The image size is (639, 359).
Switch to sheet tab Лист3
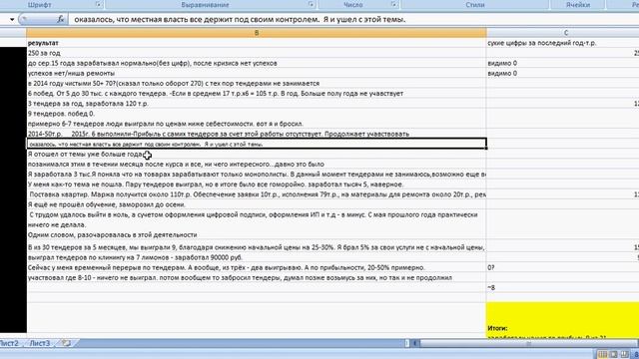pos(40,343)
